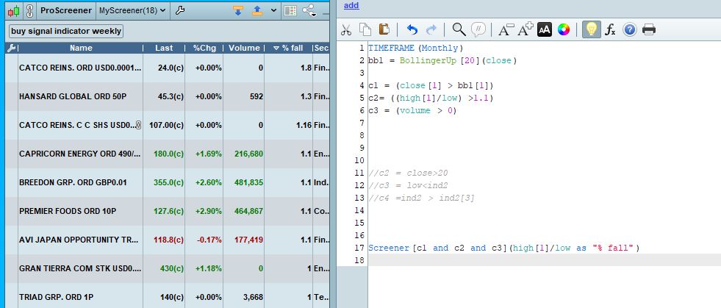
Task: Click the commented line //c4 =ind2 > ind2[3]
Action: point(421,198)
